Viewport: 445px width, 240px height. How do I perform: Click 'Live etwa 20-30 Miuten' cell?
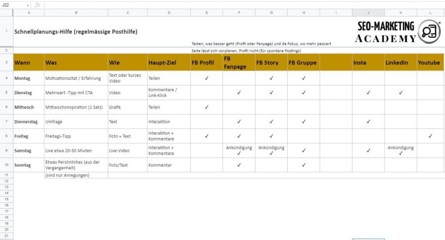[76, 151]
